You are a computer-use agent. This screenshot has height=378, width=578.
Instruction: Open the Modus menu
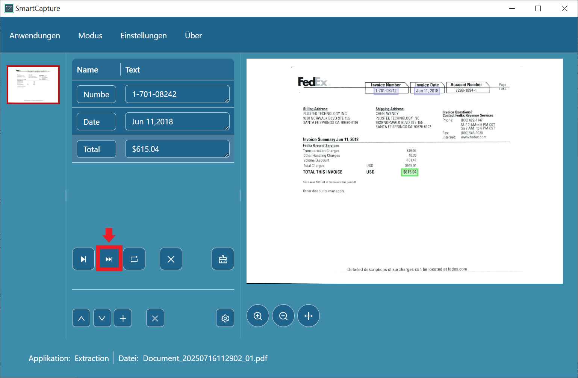click(x=90, y=36)
